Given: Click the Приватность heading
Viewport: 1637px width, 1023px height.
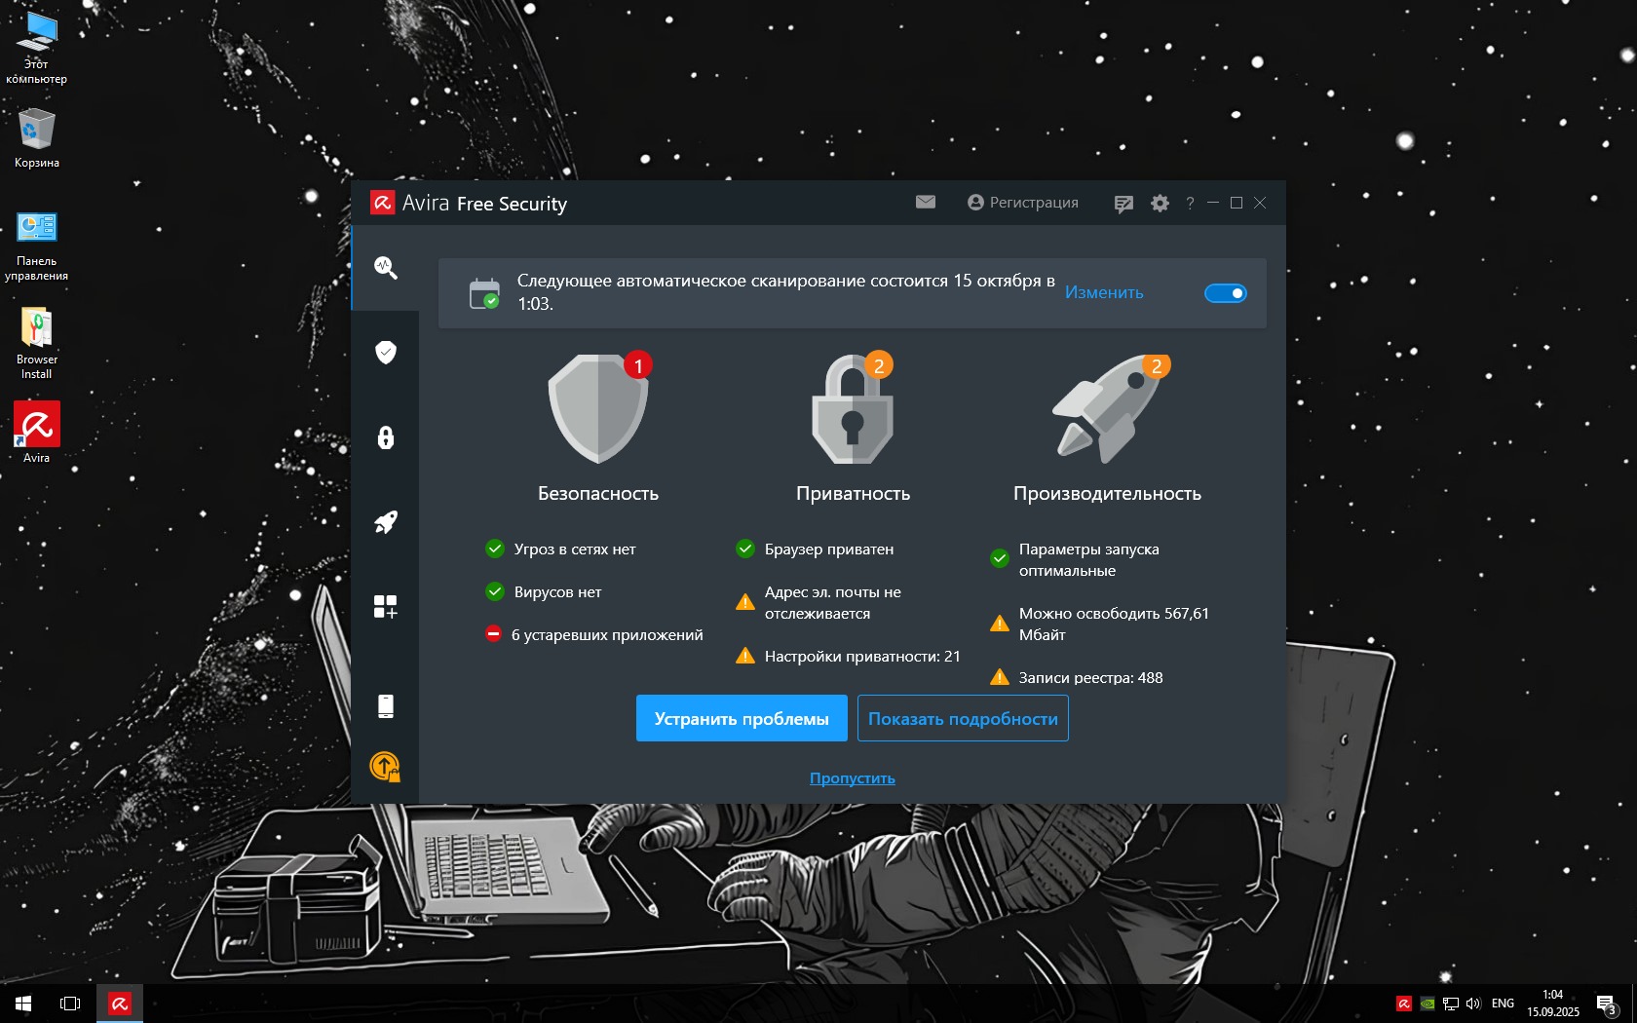Looking at the screenshot, I should click(x=854, y=493).
